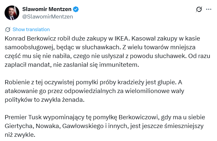Image resolution: width=217 pixels, height=141 pixels.
Task: Click the name "Konrad Berkowicz" in the post
Action: (x=27, y=38)
